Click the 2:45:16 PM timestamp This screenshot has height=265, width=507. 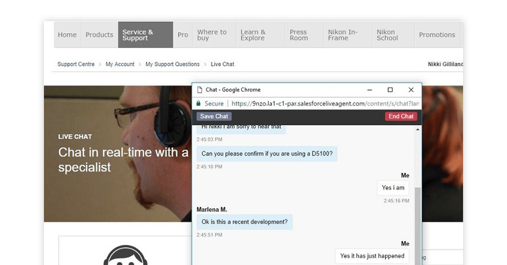[x=396, y=201]
